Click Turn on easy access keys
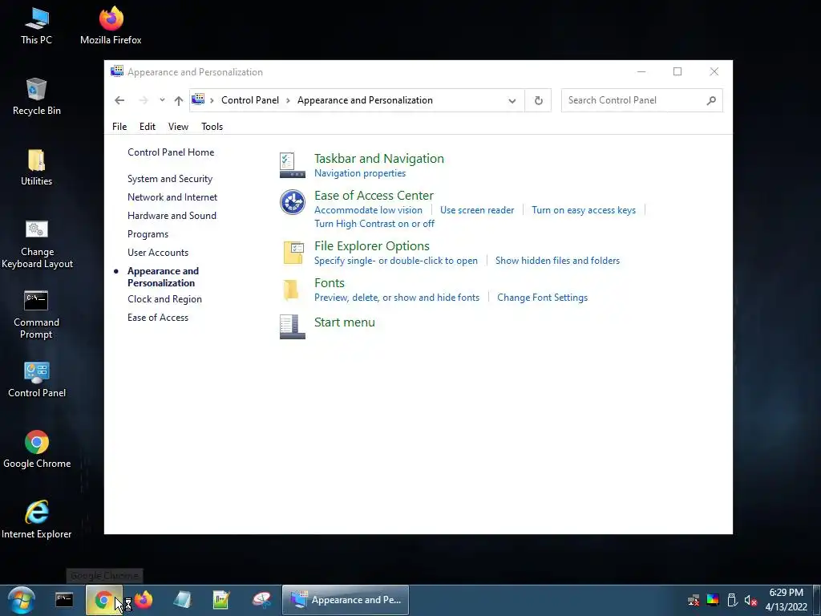Image resolution: width=821 pixels, height=616 pixels. [x=584, y=210]
